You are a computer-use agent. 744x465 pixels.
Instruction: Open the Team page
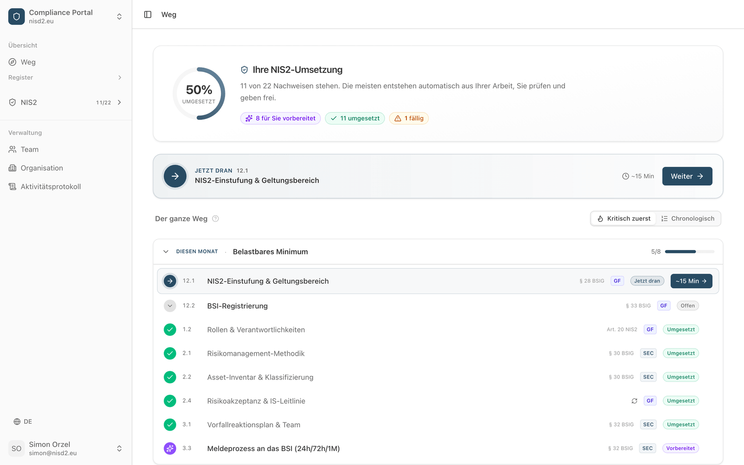(x=66, y=149)
